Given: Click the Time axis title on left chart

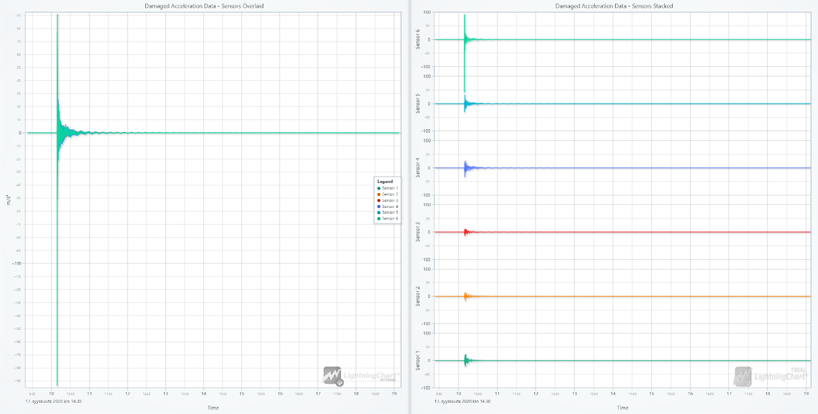Looking at the screenshot, I should 213,407.
